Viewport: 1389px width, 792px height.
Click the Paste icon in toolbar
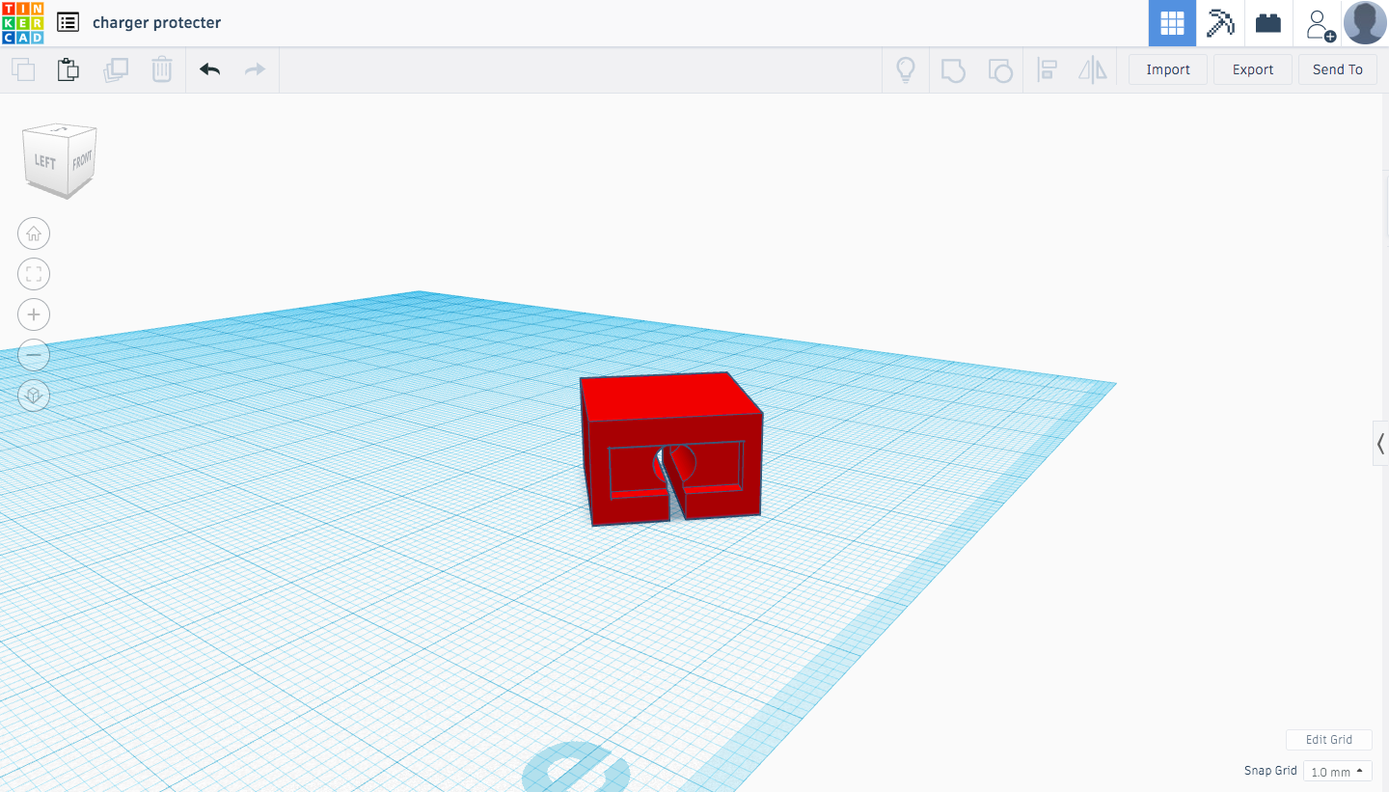click(68, 69)
